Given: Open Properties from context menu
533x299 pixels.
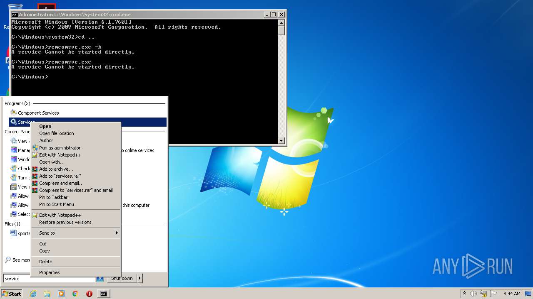Looking at the screenshot, I should click(x=76, y=272).
